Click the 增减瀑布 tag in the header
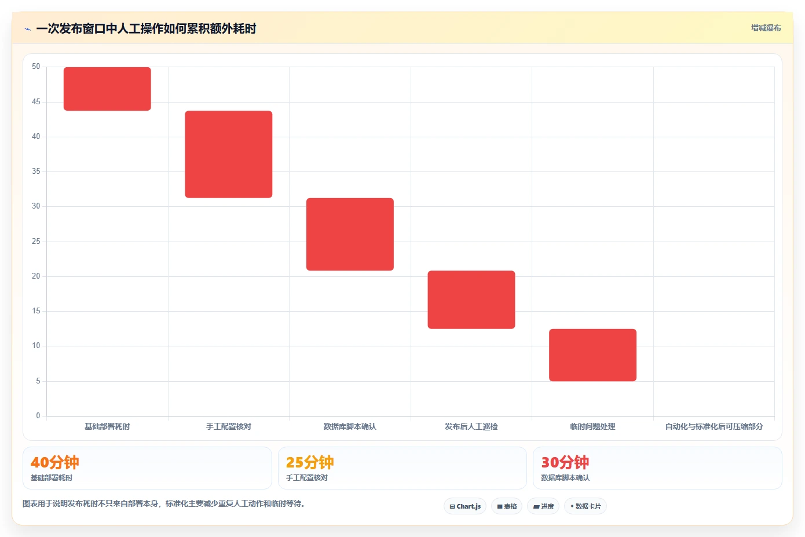805x537 pixels. click(x=766, y=28)
